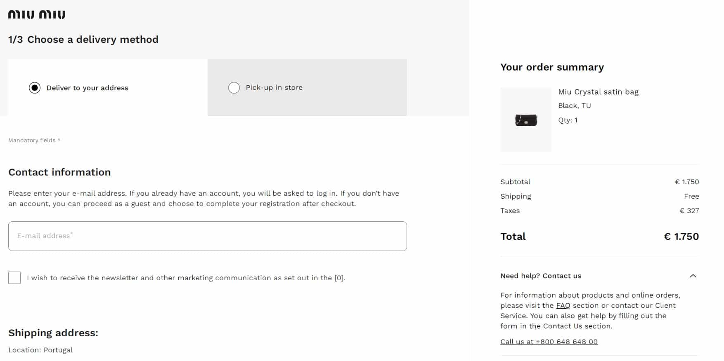The width and height of the screenshot is (724, 361).
Task: Click the Shipping address heading
Action: click(53, 333)
